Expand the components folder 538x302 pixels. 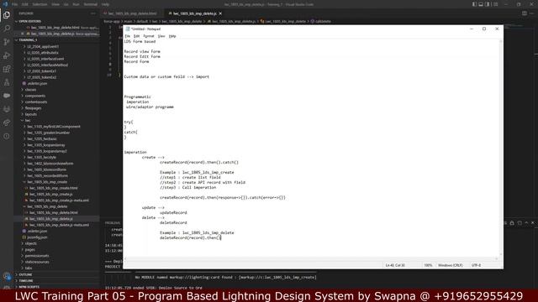click(35, 96)
